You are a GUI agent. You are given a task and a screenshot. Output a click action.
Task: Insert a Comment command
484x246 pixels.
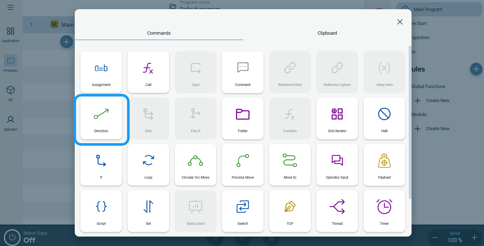(243, 72)
